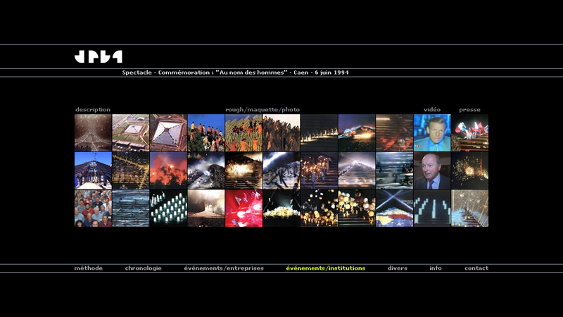Select the highlighted événements/institutions menu item
The image size is (563, 317).
coord(326,268)
